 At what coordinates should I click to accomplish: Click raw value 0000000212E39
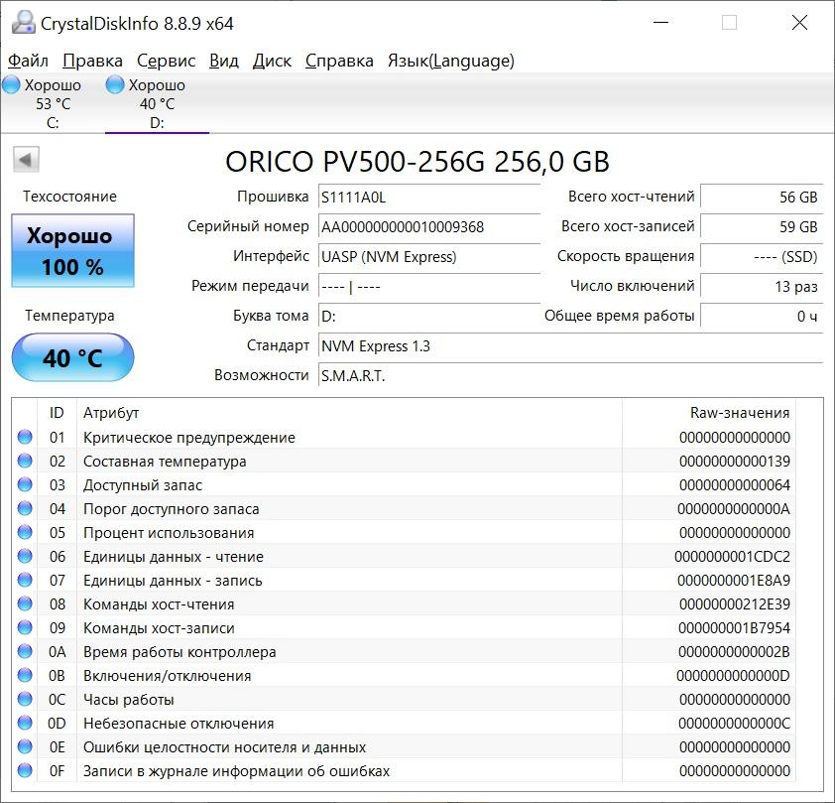[735, 604]
